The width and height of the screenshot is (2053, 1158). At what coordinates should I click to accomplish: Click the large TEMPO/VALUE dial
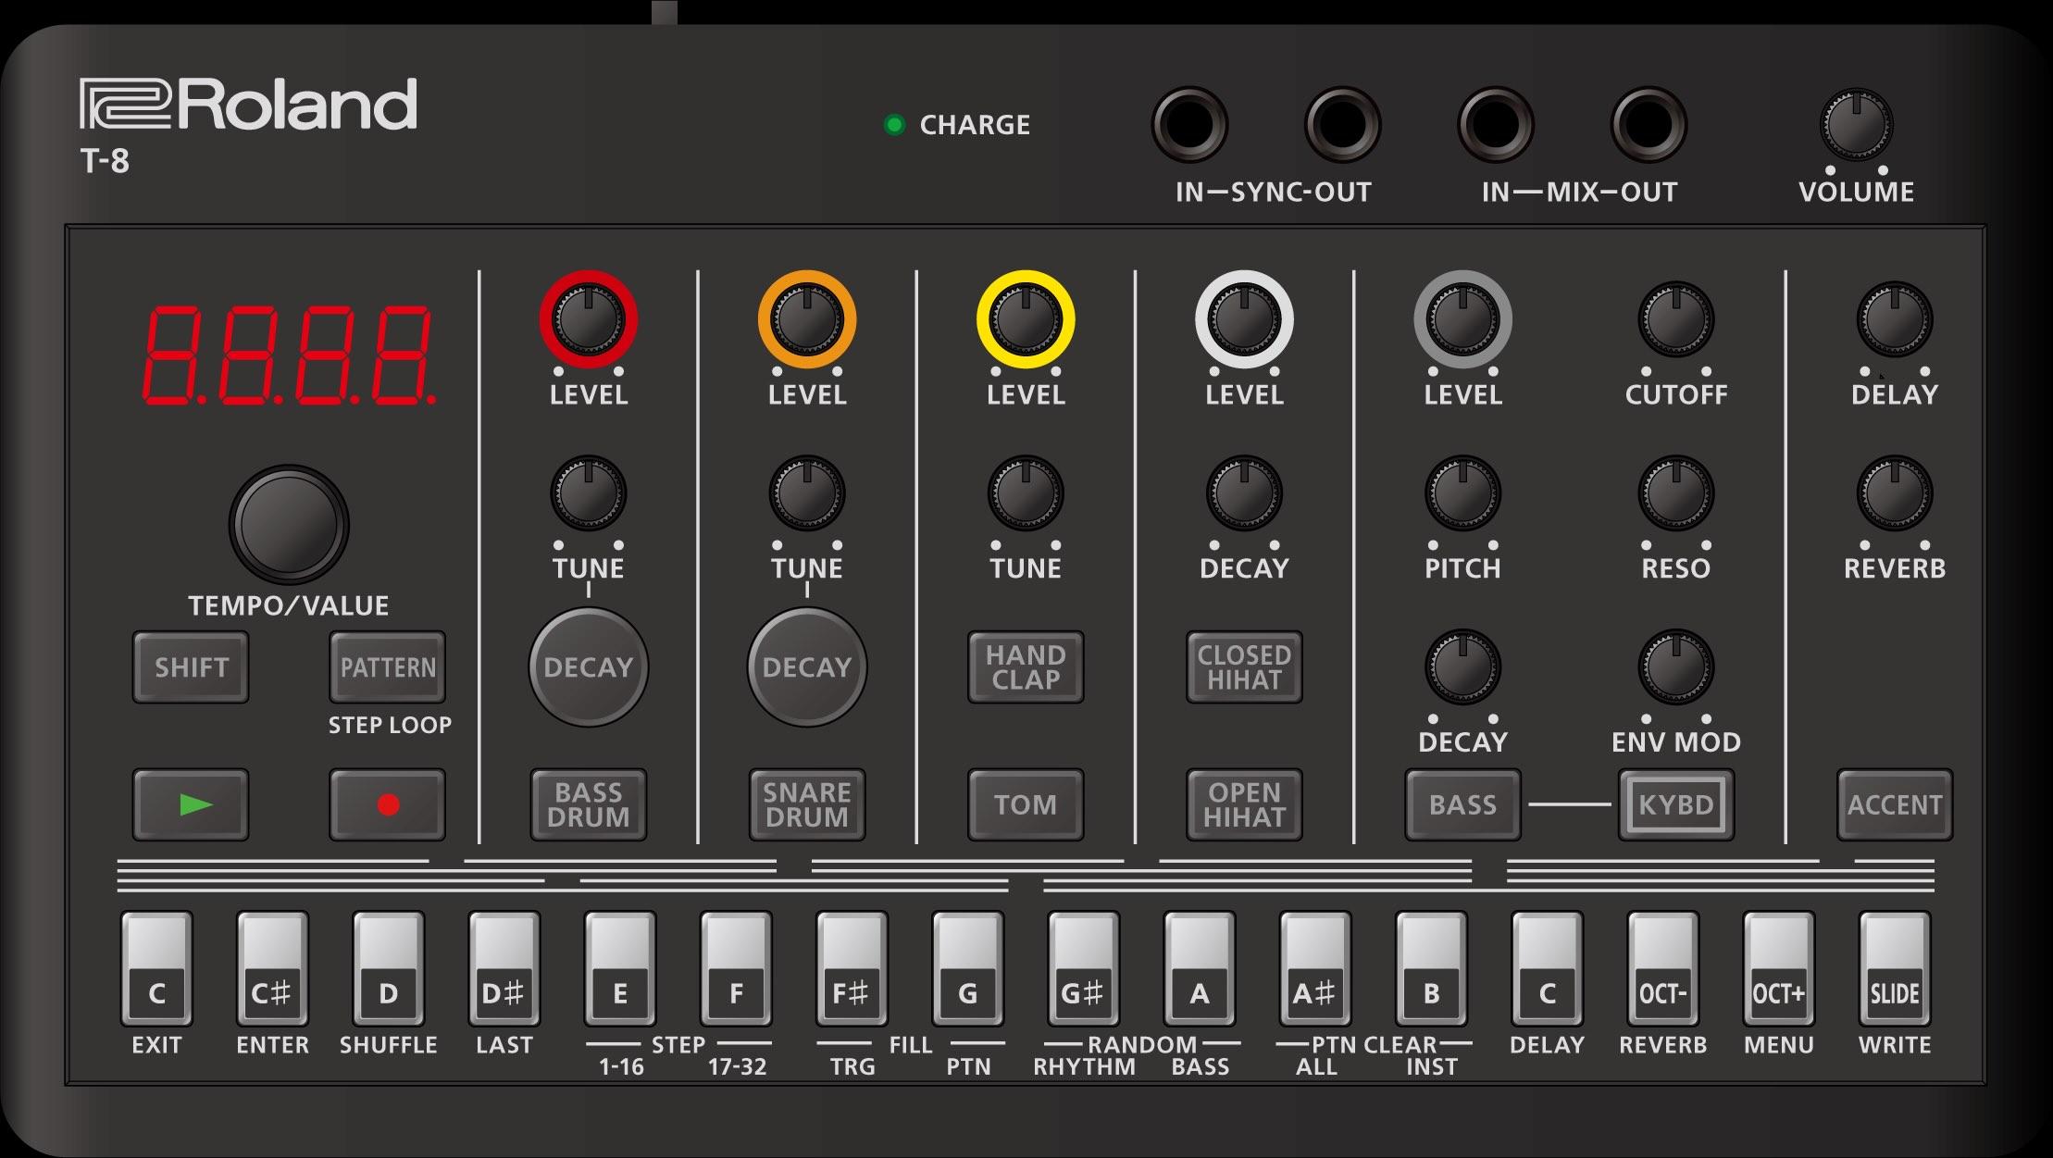289,525
